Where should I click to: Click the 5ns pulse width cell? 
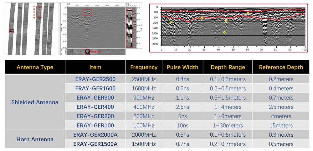pos(182,116)
